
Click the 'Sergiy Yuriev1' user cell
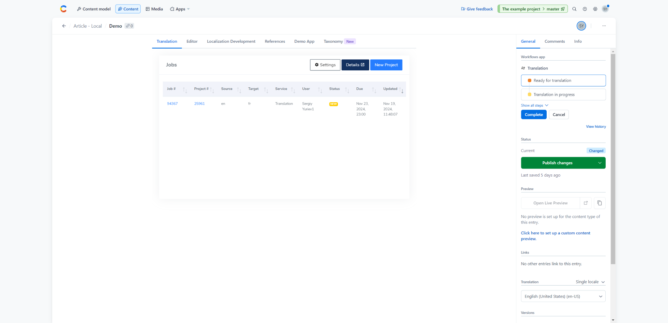pos(308,106)
